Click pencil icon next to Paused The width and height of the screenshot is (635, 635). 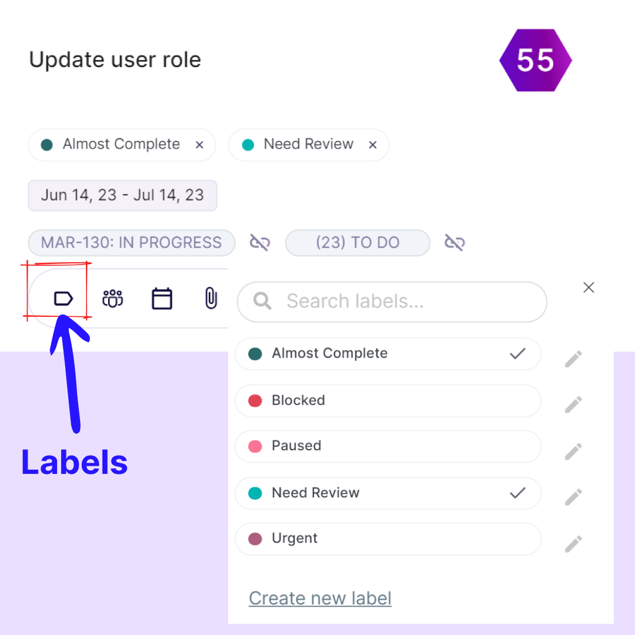tap(573, 451)
